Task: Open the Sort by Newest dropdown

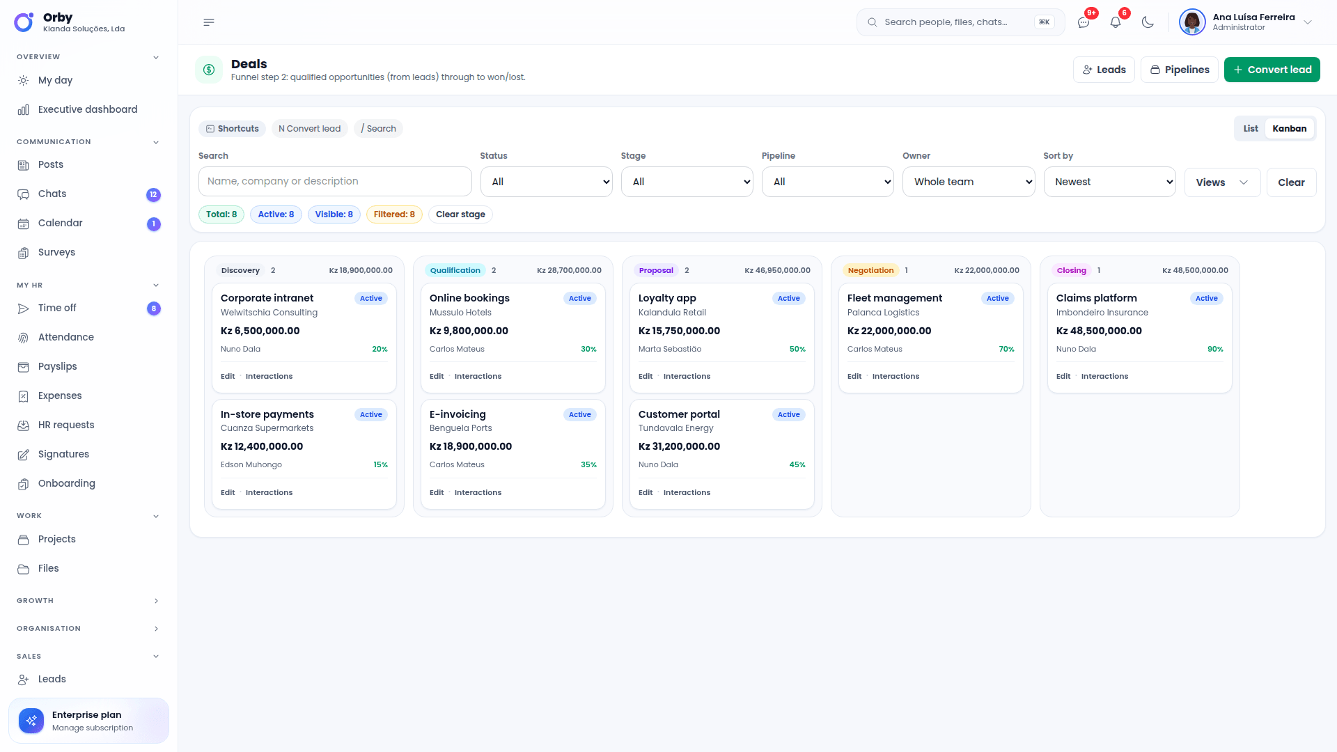Action: pyautogui.click(x=1109, y=182)
